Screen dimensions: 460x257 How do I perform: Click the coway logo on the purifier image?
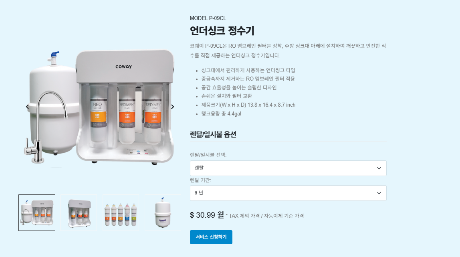point(123,67)
